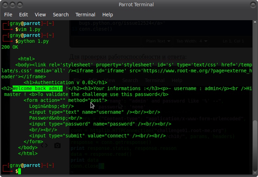Click the highlighted "Welcome back admin" text

[38, 88]
